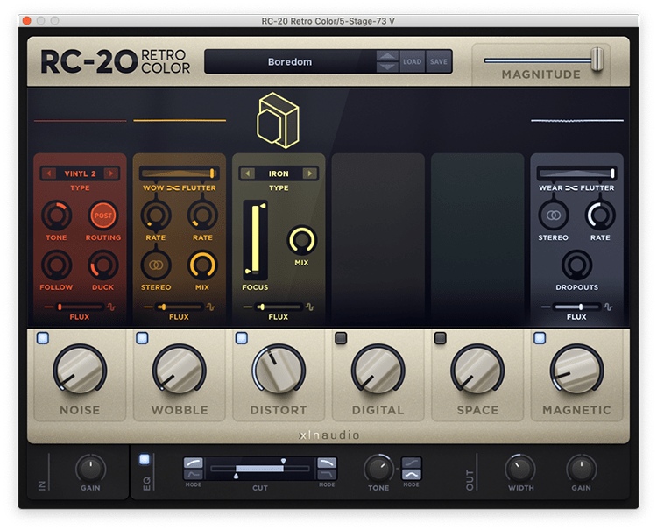Viewport: 657px width, 530px height.
Task: Click the EQ CUT range bar
Action: tap(260, 469)
